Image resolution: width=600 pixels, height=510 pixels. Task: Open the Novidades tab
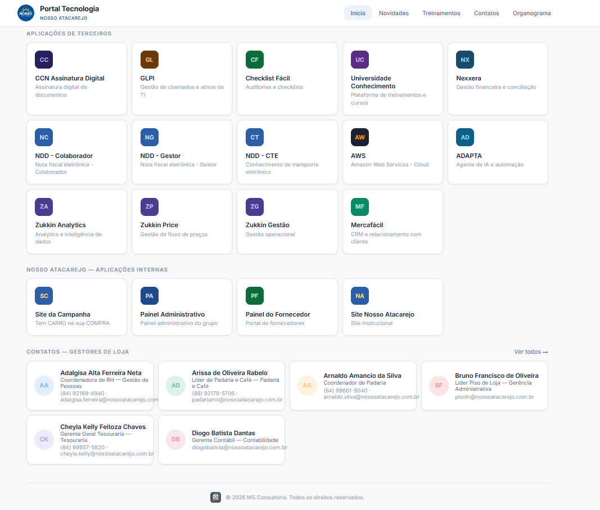pyautogui.click(x=394, y=13)
